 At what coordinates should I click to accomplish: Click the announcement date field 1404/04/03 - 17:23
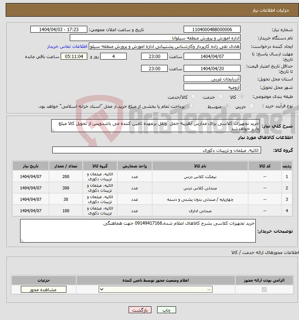59,29
